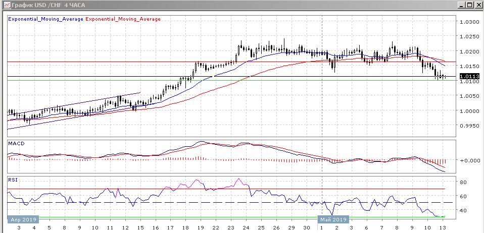
Task: Click the chart icon in title bar
Action: pos(6,5)
